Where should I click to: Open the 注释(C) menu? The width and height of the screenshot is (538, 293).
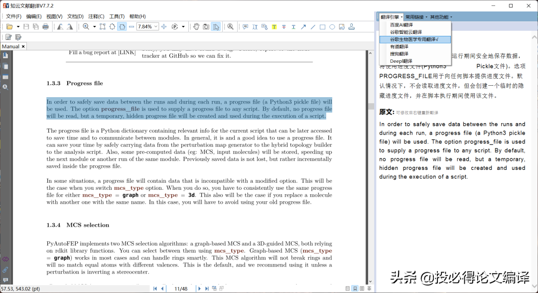pyautogui.click(x=96, y=16)
